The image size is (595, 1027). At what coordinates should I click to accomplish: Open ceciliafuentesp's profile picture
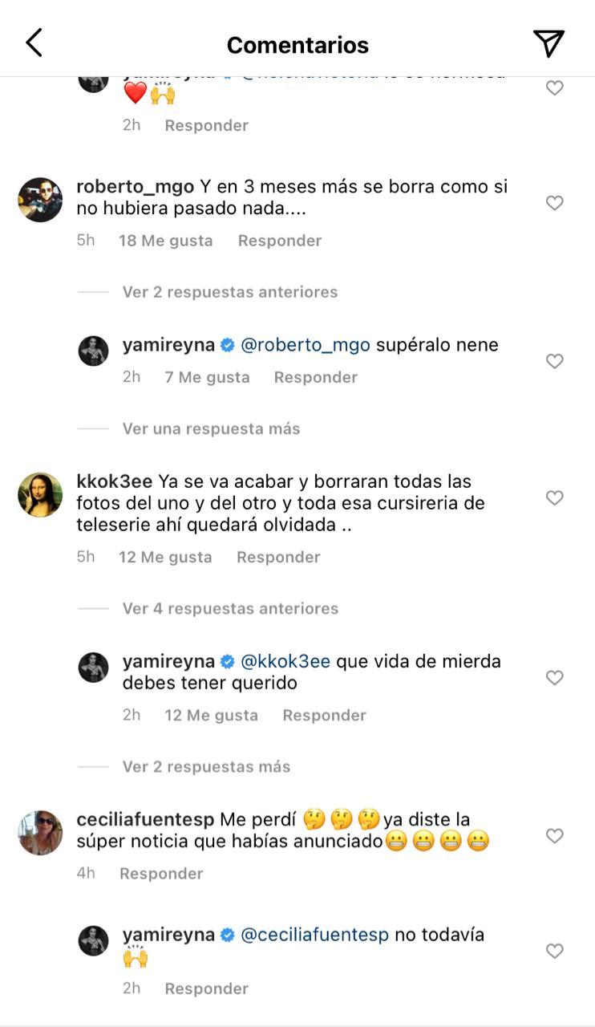[x=39, y=832]
